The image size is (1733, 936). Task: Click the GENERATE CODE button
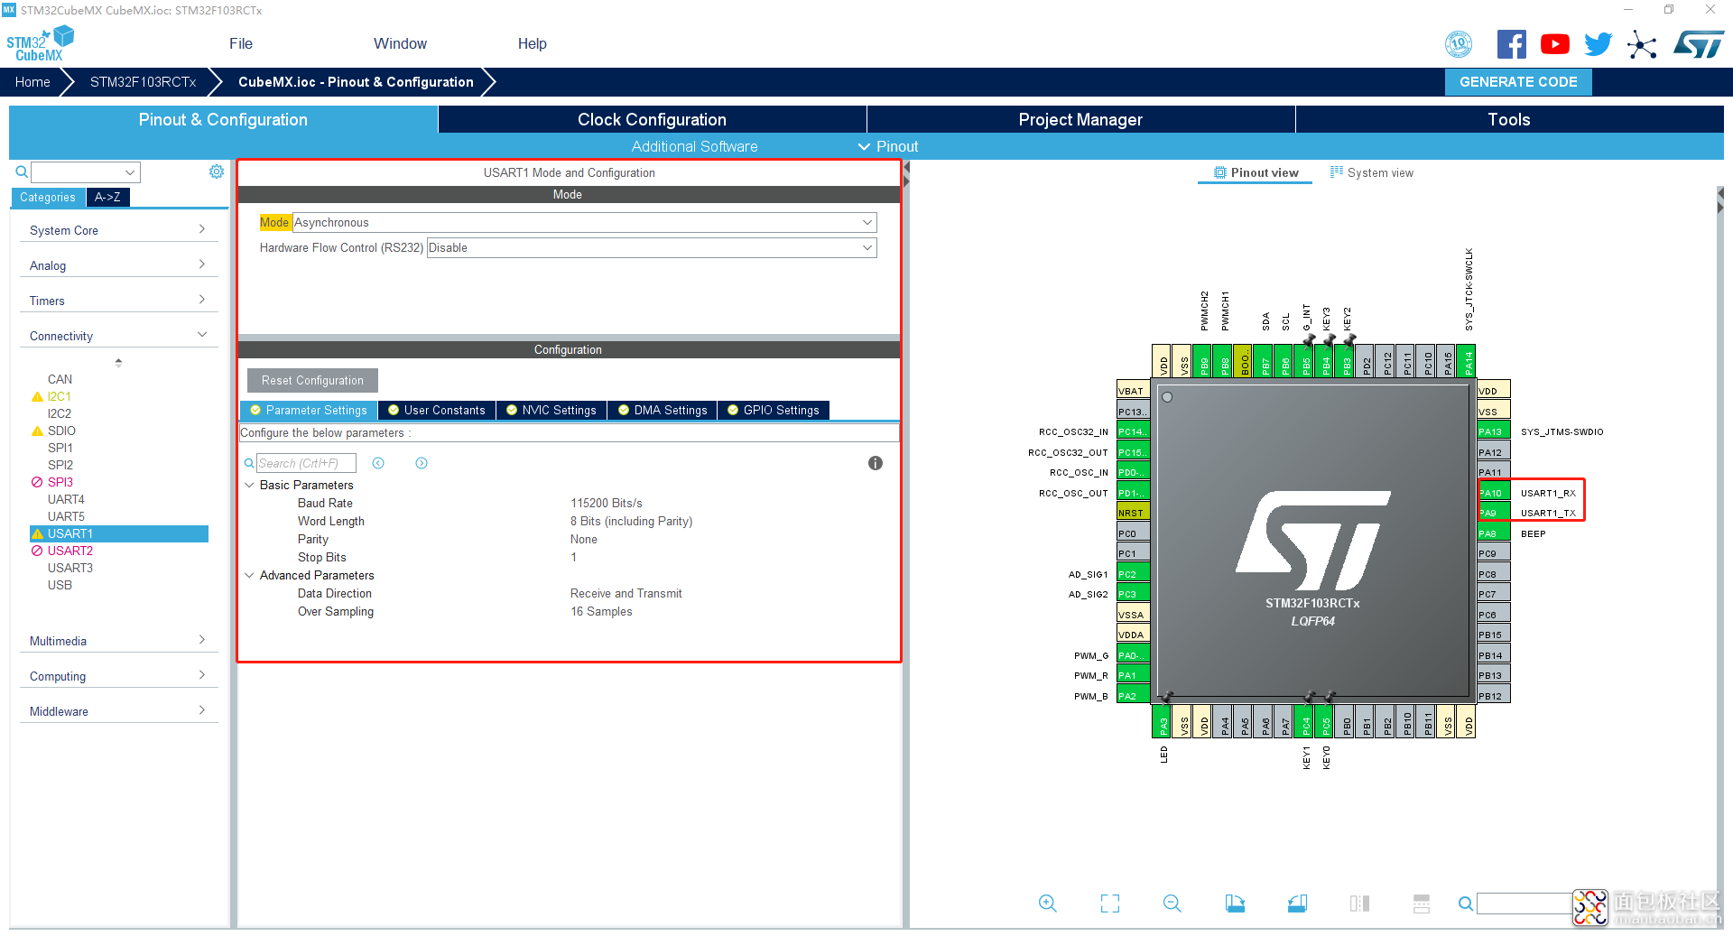[1518, 81]
